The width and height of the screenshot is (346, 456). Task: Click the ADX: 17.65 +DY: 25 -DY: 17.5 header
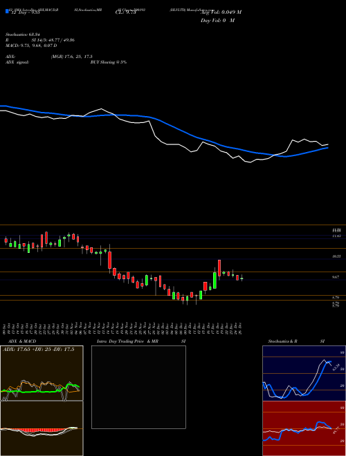[x=39, y=350]
